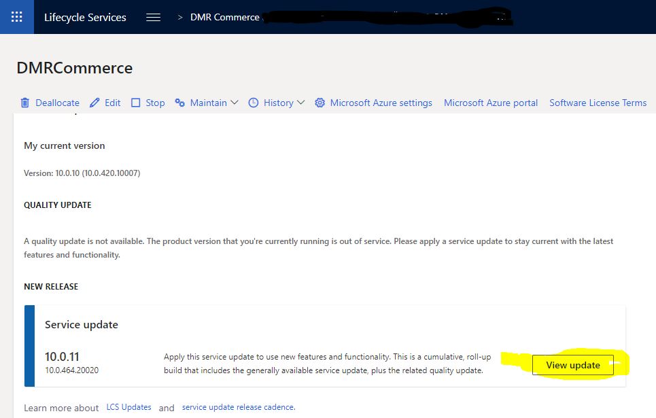Follow the service update release cadence link
Image resolution: width=656 pixels, height=418 pixels.
239,407
